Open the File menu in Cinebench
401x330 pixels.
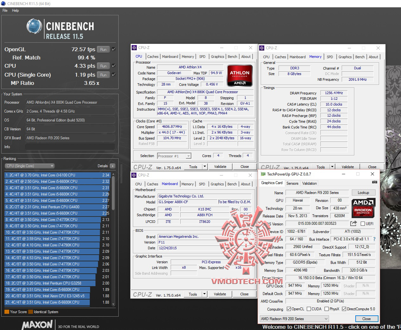5,10
